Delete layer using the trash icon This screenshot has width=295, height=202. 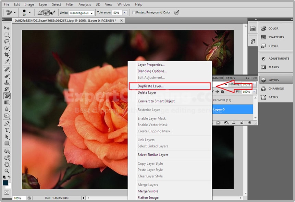pos(249,122)
